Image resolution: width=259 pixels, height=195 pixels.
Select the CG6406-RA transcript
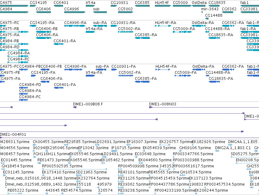tap(44, 38)
